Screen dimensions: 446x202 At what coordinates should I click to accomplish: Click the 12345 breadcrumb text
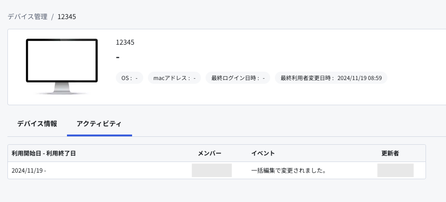(x=67, y=16)
